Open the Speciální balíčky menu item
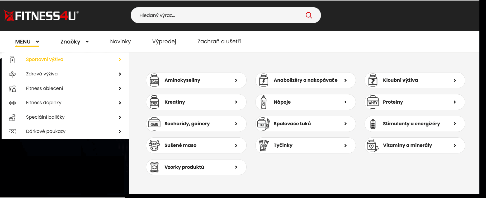 [x=45, y=117]
